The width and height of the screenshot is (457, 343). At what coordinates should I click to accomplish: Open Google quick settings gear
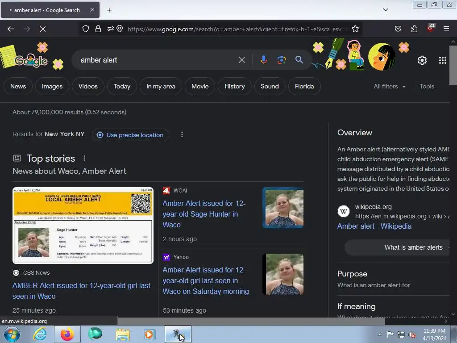(422, 60)
